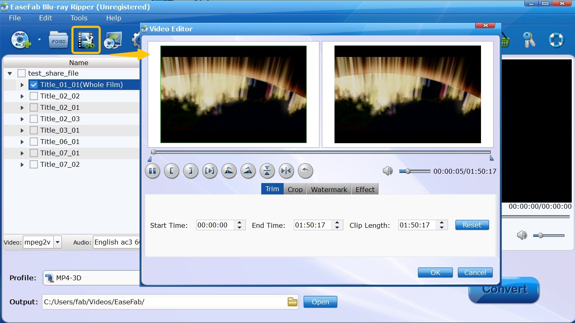Screen dimensions: 575x323
Task: Set trim end with right bracket button
Action: (x=190, y=171)
